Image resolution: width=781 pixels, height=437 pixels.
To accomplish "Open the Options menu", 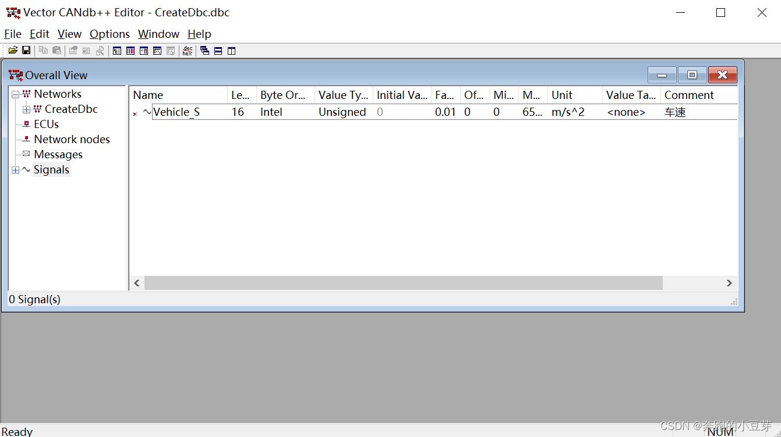I will click(109, 34).
